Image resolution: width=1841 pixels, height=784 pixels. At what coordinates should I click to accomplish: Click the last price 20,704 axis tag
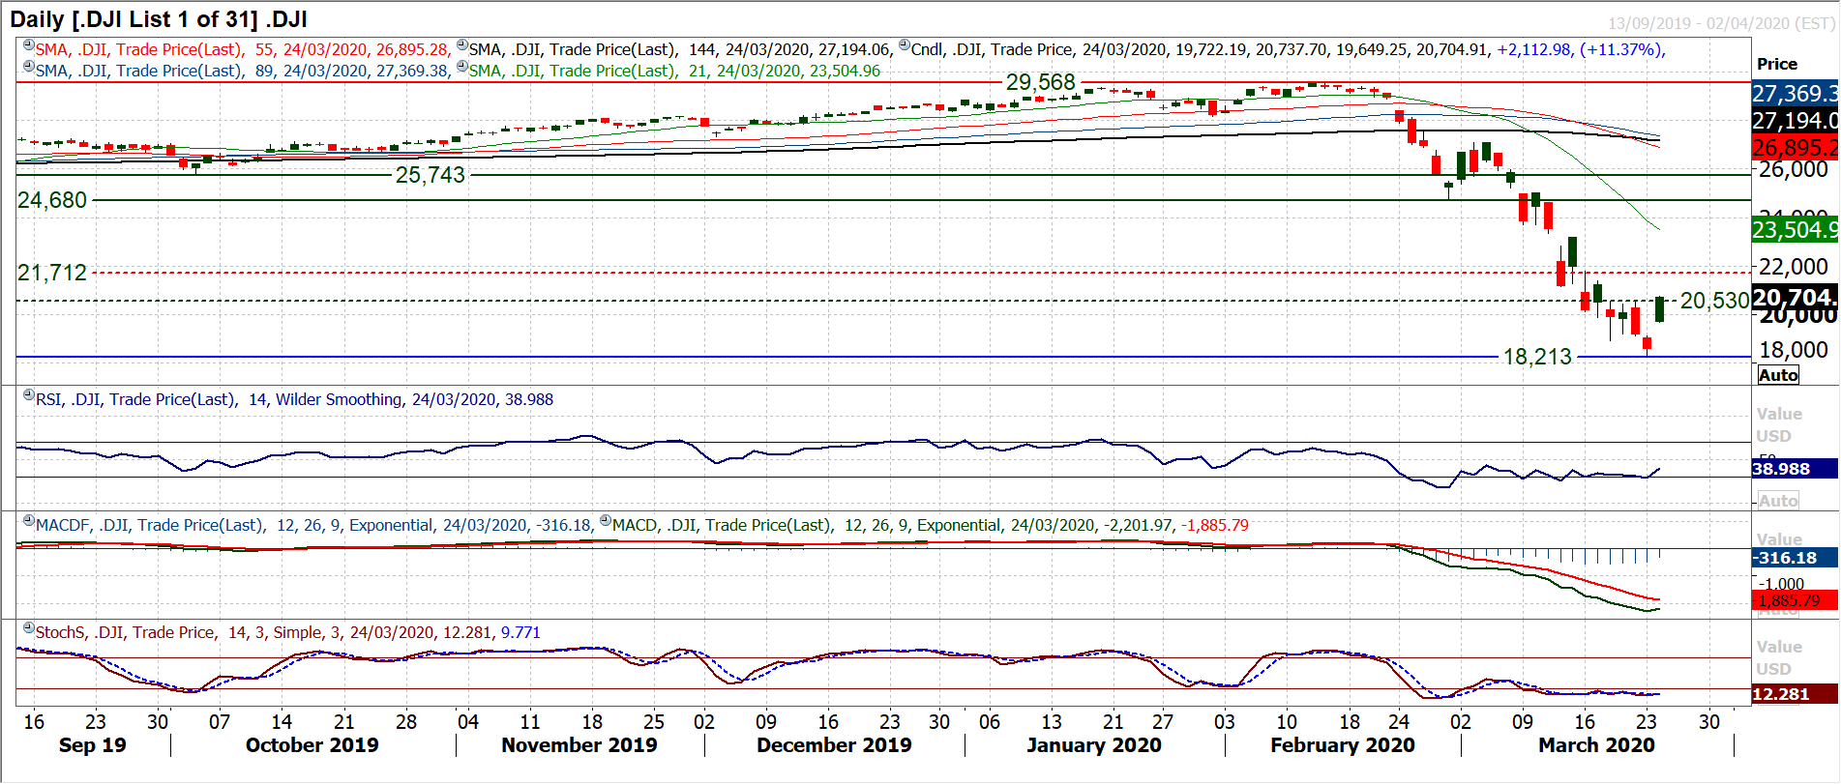(x=1795, y=298)
